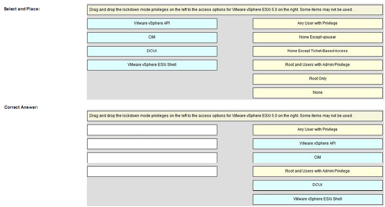Click the drag and drop instruction under Correct Answer
Screen dimensions: 385x207
click(x=235, y=116)
